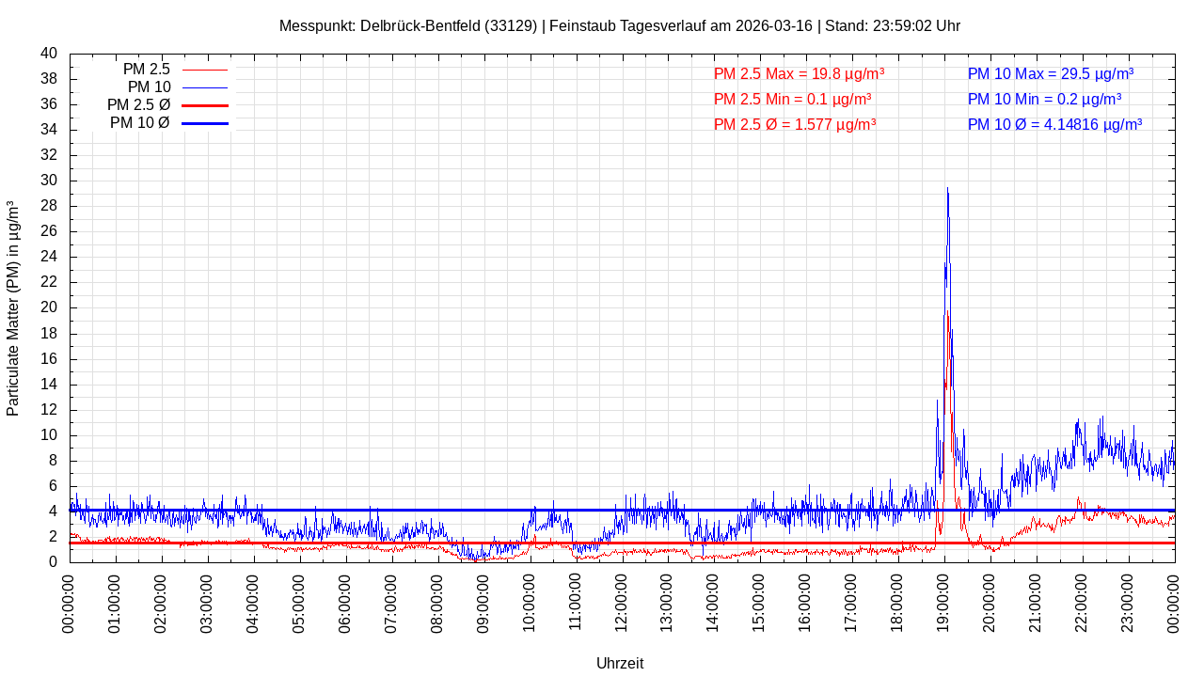
Task: Select the 12:00:00 time axis label
Action: coord(622,603)
